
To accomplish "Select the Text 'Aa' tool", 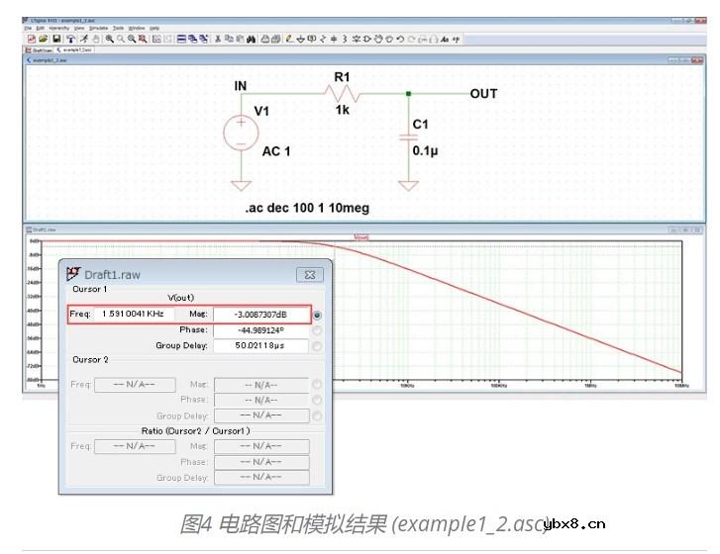I will pyautogui.click(x=446, y=40).
